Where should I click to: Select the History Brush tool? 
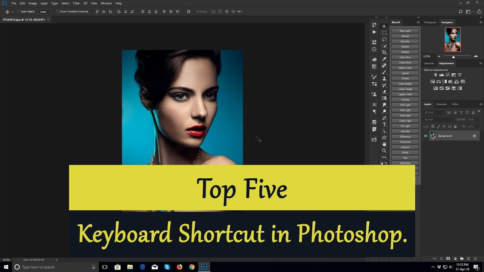(x=384, y=85)
